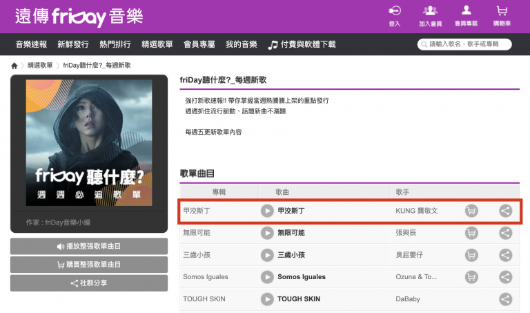Screen dimensions: 530x313
Task: Click the 購買整張歌單曲目 button
Action: (89, 265)
